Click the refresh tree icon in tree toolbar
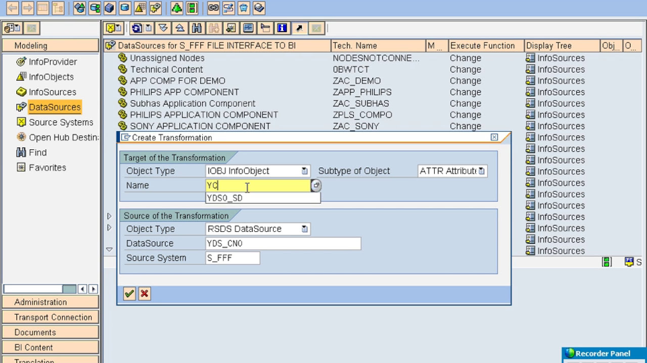The width and height of the screenshot is (647, 363). click(x=136, y=28)
